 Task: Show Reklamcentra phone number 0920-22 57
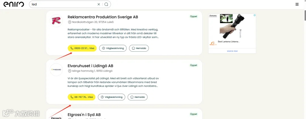point(82,48)
